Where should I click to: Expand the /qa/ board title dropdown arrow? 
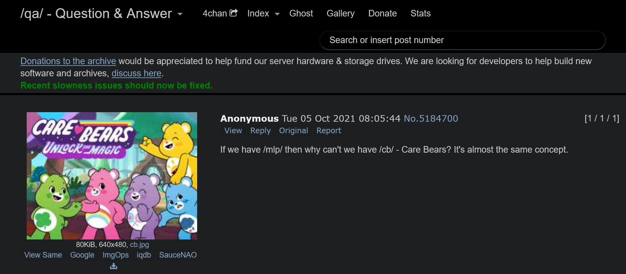coord(180,14)
